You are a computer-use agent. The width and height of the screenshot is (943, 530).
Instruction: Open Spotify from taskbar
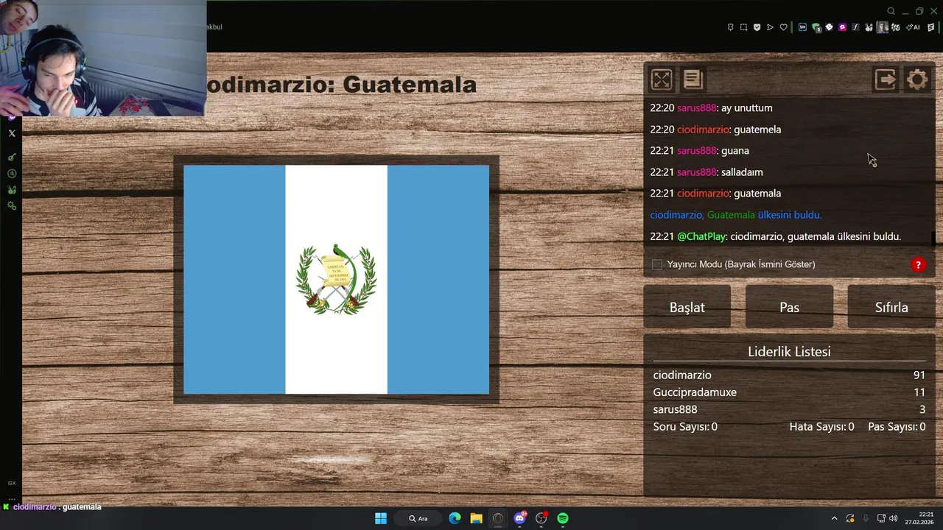(563, 518)
